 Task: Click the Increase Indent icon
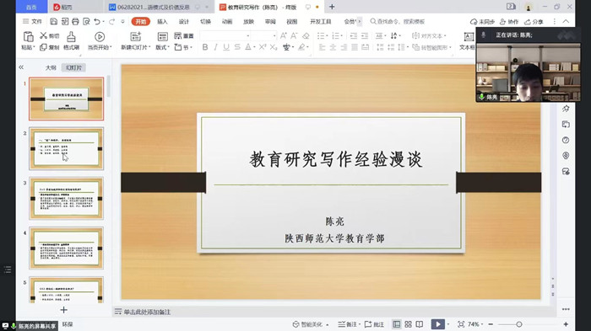click(364, 35)
